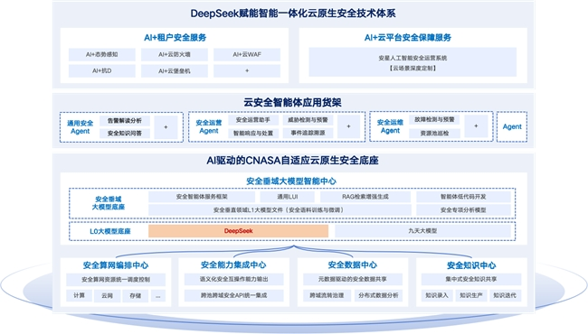This screenshot has height=334, width=588.
Task: Select the AI+云WAF box
Action: (247, 54)
